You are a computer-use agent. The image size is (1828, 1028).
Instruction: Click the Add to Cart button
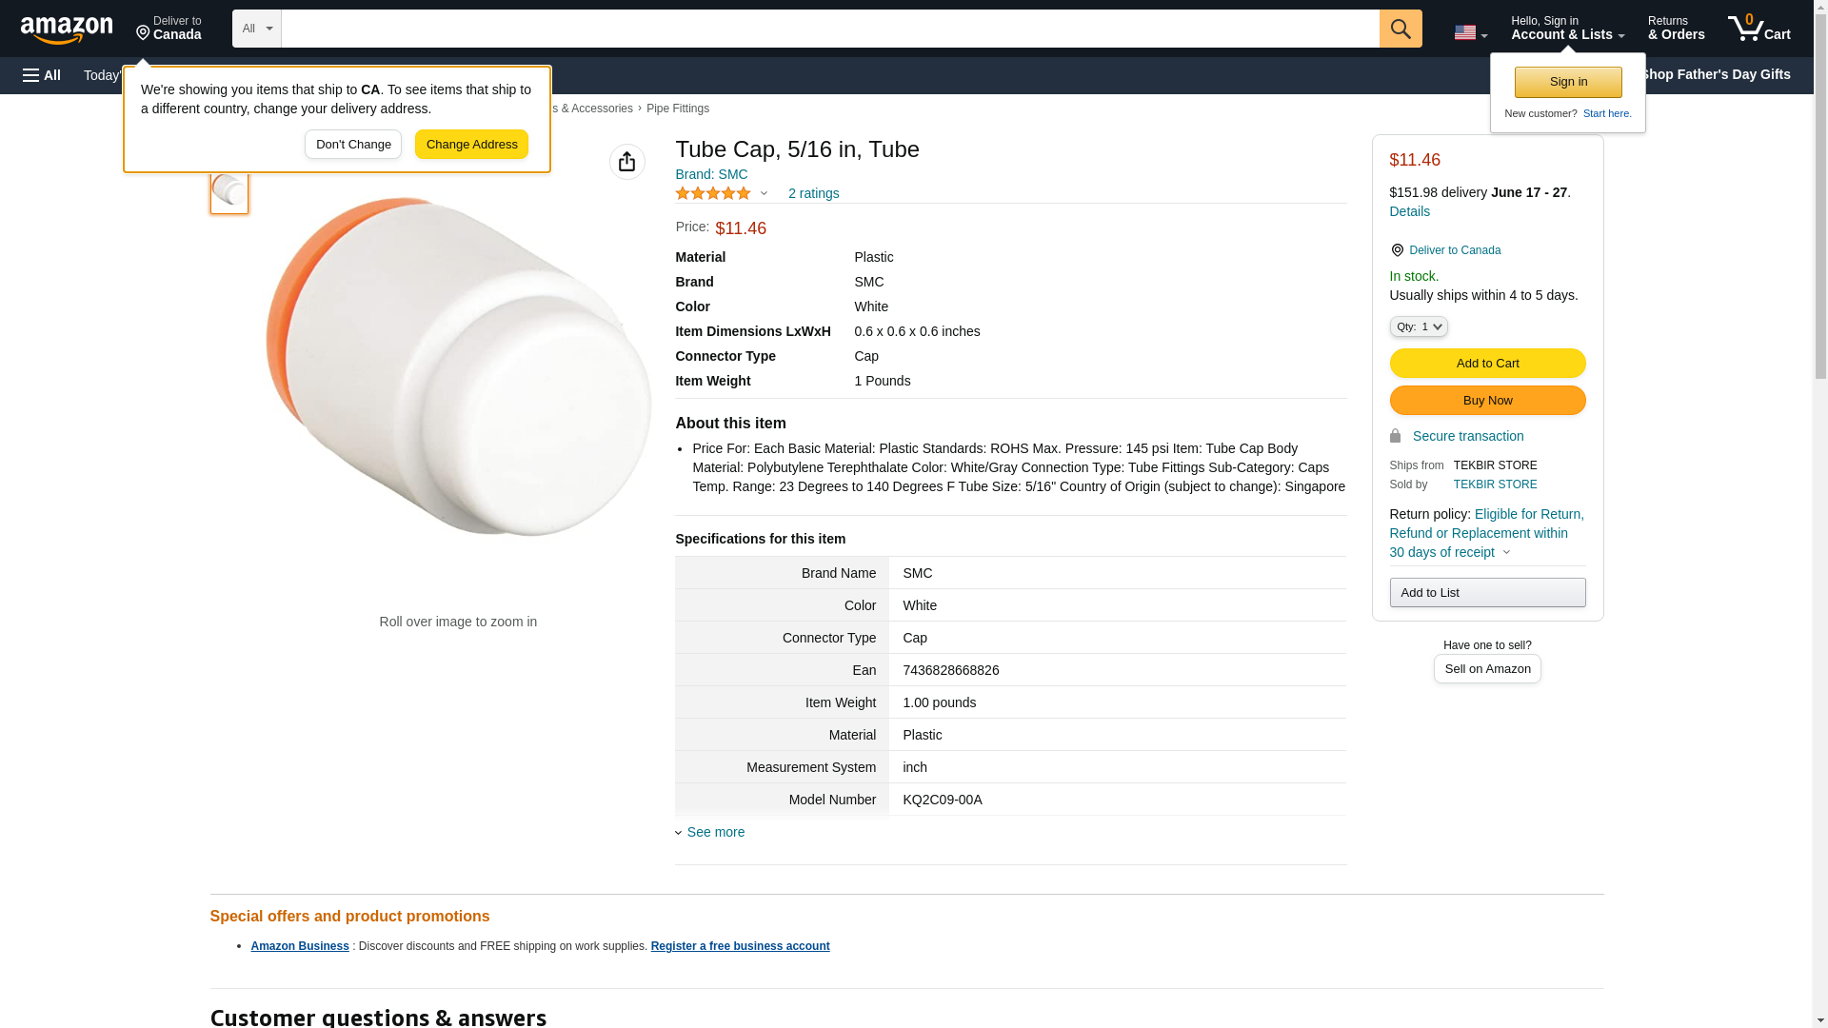(1486, 363)
